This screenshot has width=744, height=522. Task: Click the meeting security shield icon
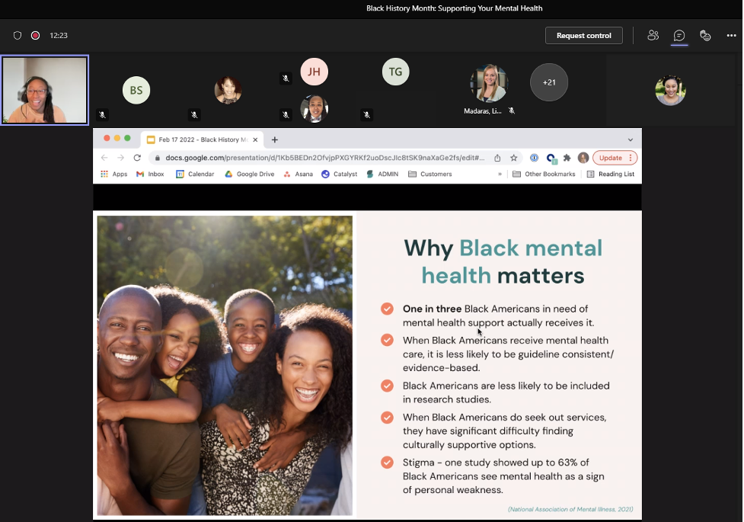coord(18,36)
